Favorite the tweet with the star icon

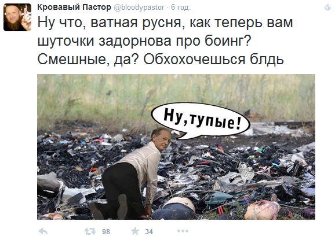[135, 231]
